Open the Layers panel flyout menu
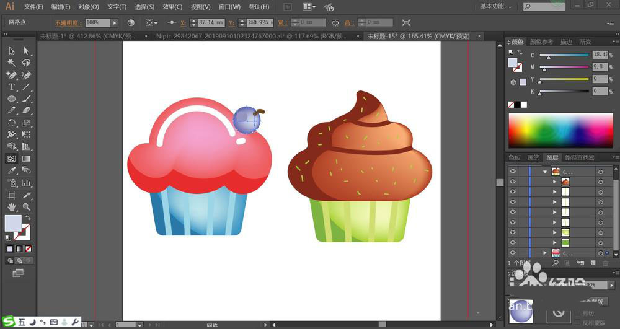 click(x=615, y=157)
